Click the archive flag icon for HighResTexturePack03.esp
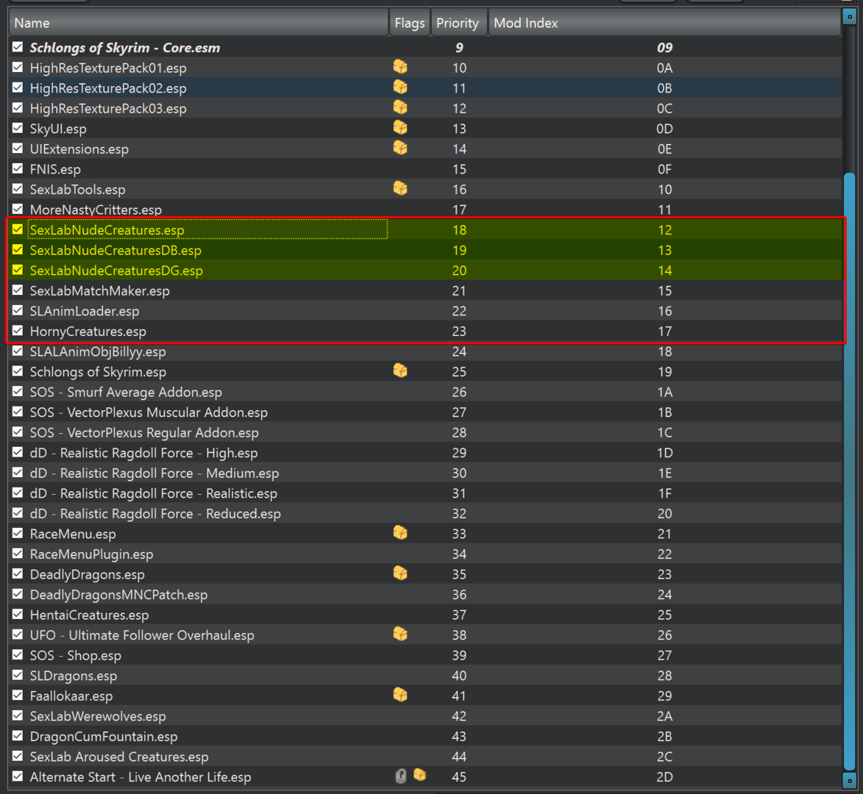The height and width of the screenshot is (794, 863). point(400,108)
